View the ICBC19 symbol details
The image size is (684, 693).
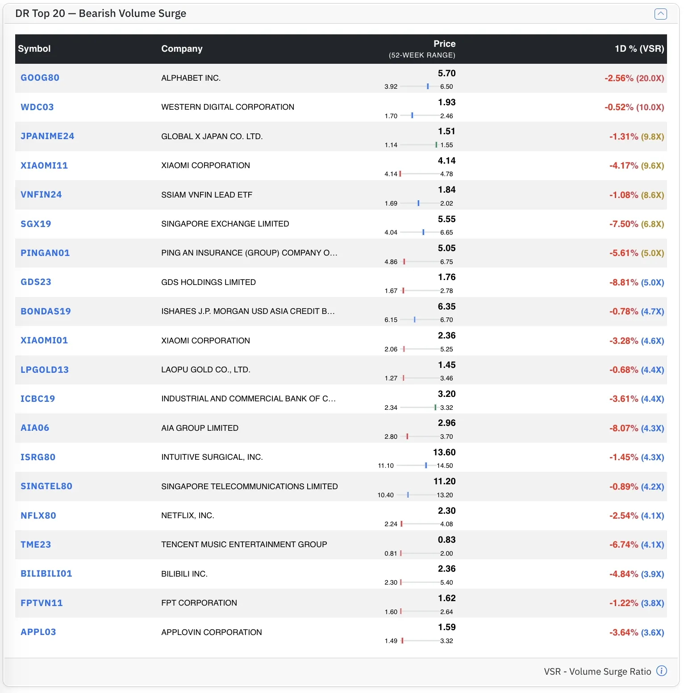(38, 399)
